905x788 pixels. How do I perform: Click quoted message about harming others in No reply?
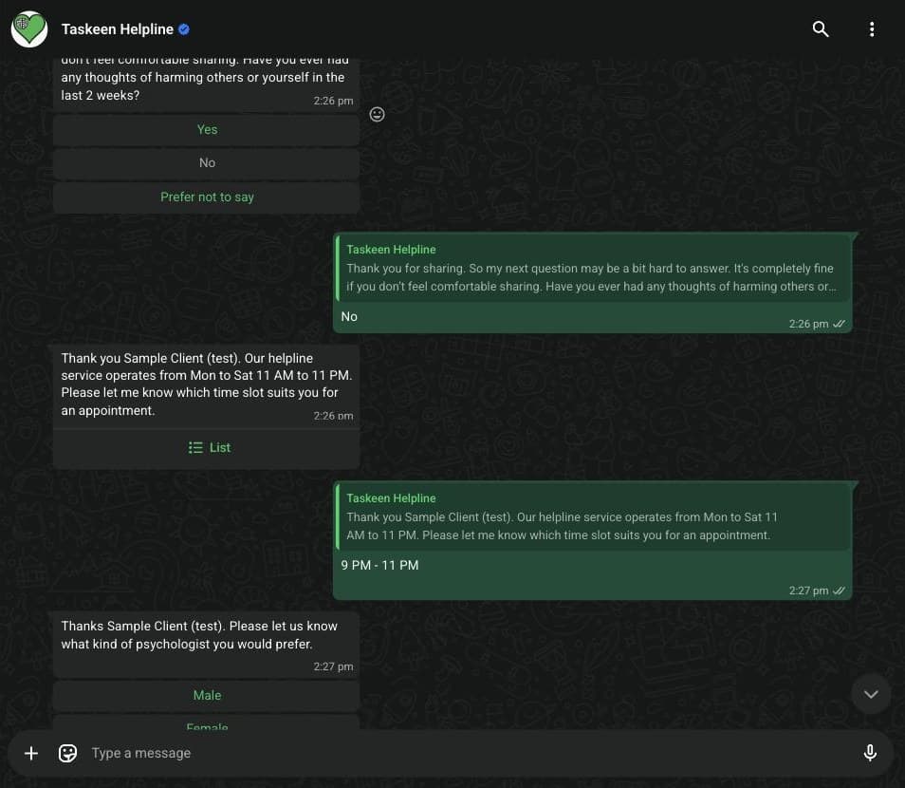pos(593,269)
